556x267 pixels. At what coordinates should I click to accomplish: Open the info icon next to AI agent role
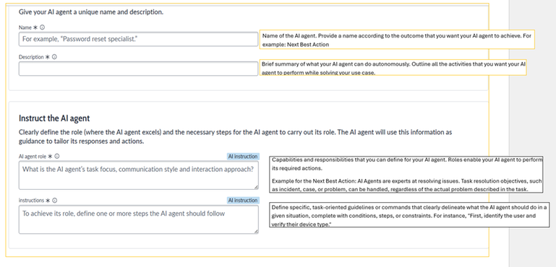pos(56,156)
